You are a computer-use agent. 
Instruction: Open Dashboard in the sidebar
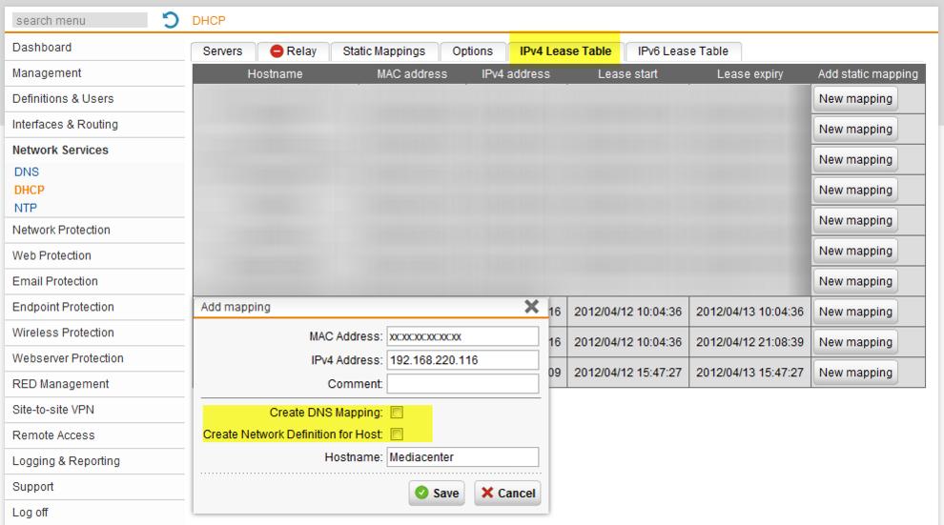click(x=42, y=48)
